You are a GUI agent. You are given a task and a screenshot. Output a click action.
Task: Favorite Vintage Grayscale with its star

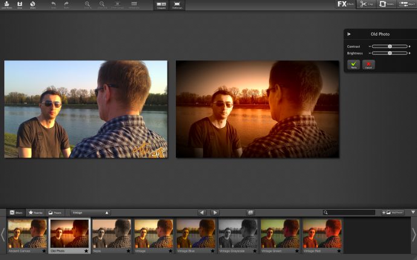point(255,251)
